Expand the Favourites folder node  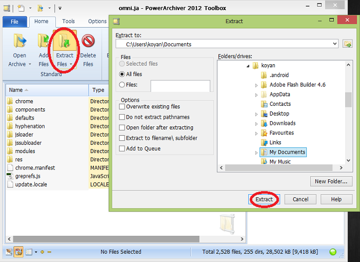(x=256, y=134)
